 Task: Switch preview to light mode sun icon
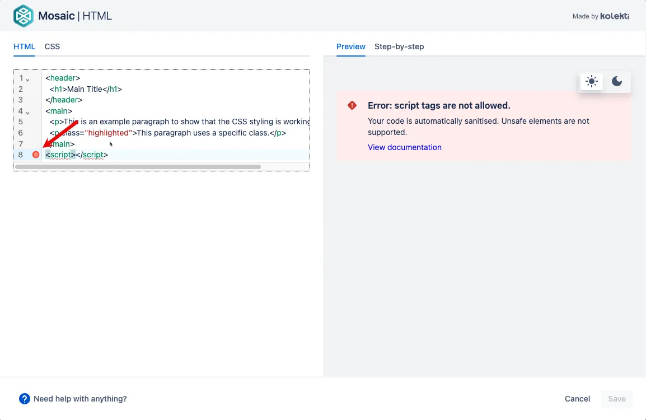(592, 81)
